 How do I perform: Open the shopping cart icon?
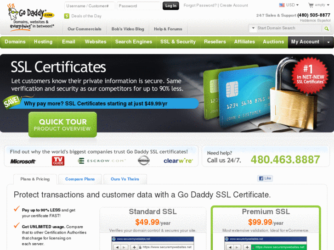pos(311,5)
